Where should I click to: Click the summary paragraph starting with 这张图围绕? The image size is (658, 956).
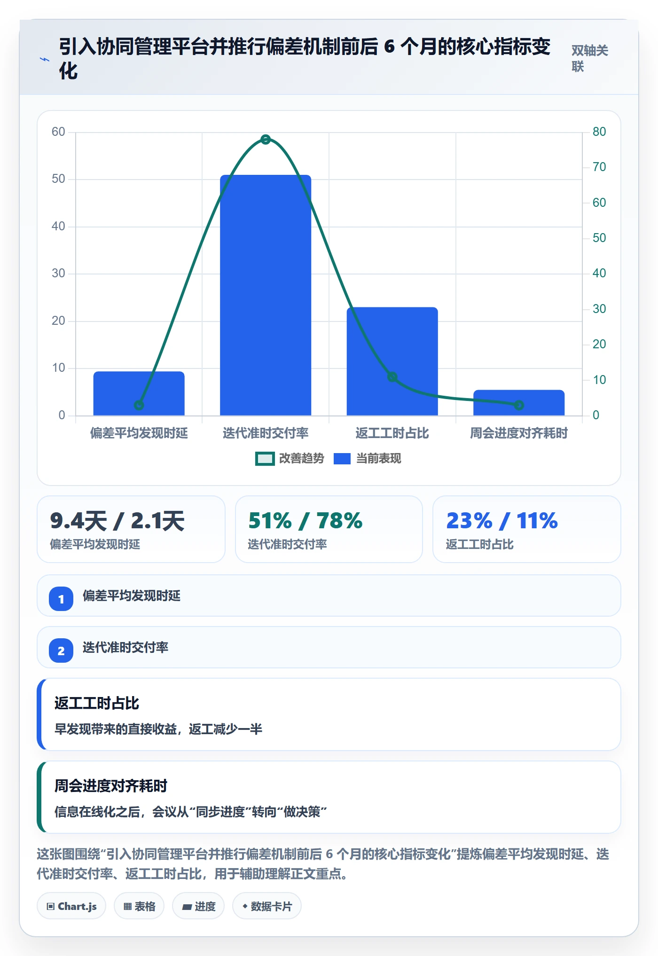323,864
